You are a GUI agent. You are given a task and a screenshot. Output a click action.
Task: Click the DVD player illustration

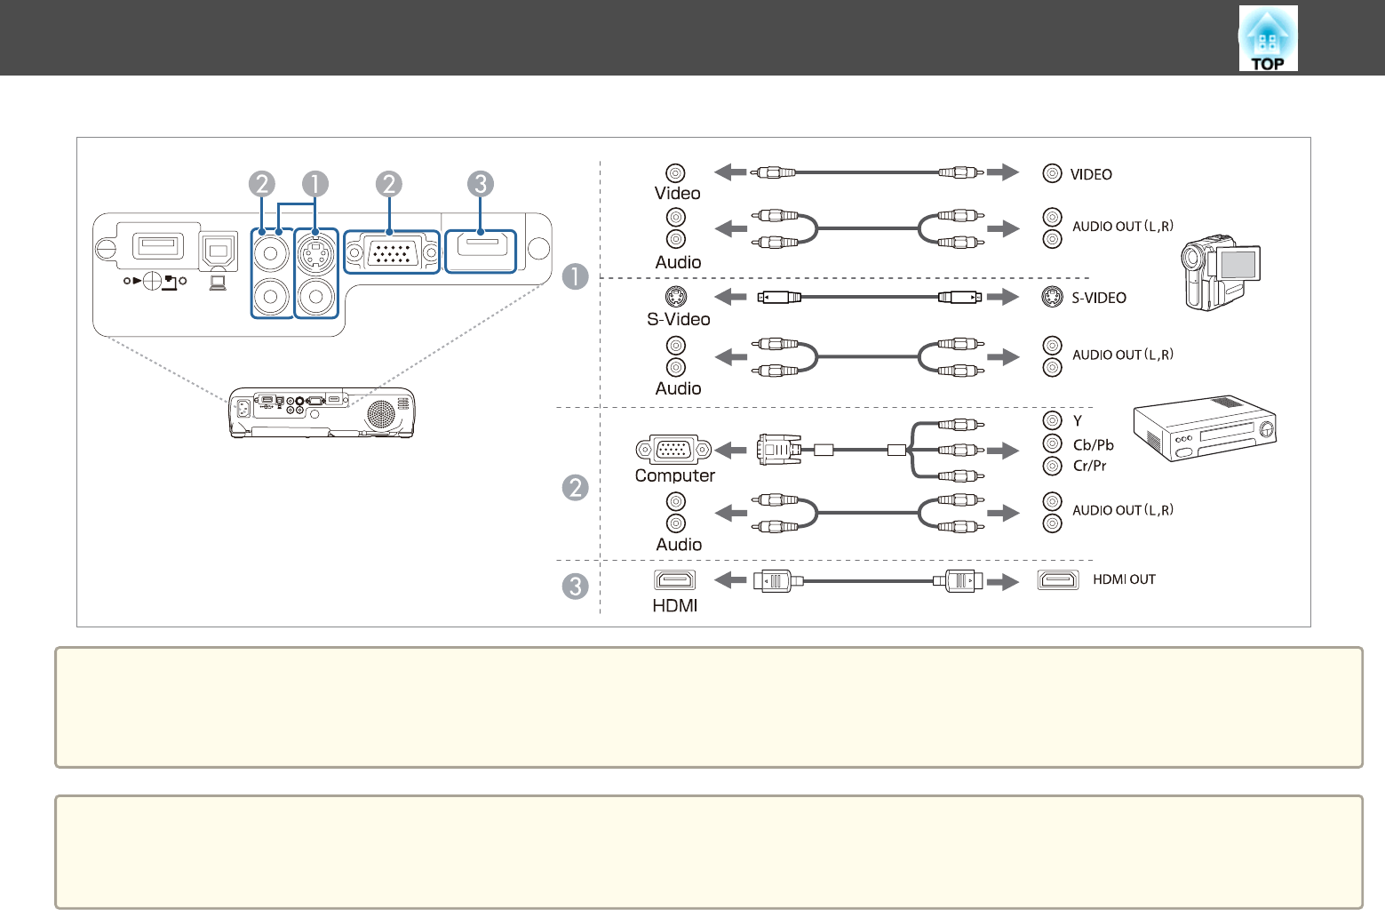[1206, 428]
